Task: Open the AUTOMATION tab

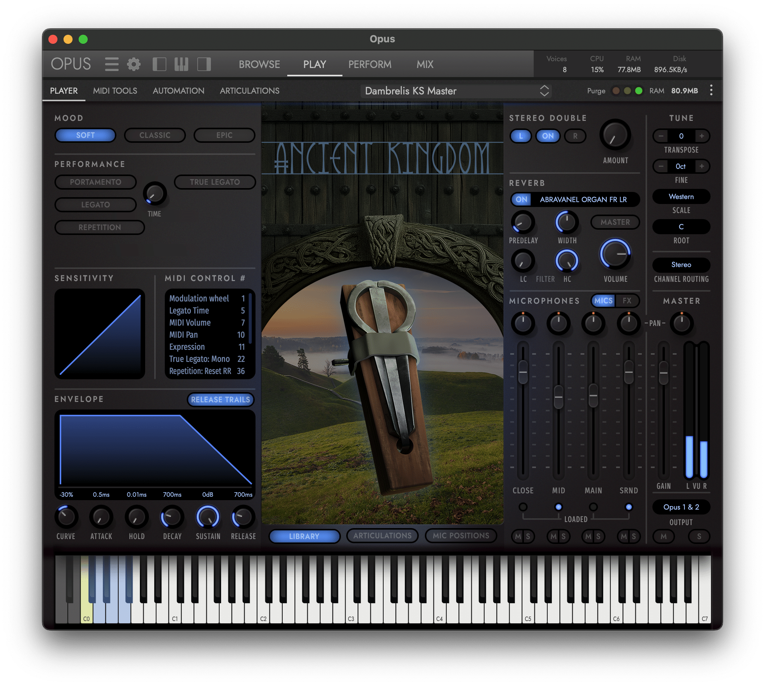Action: pyautogui.click(x=178, y=91)
